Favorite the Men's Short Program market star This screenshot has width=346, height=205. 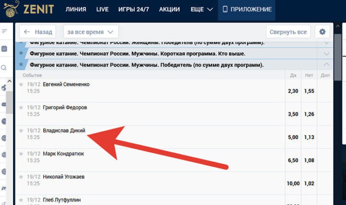click(21, 53)
